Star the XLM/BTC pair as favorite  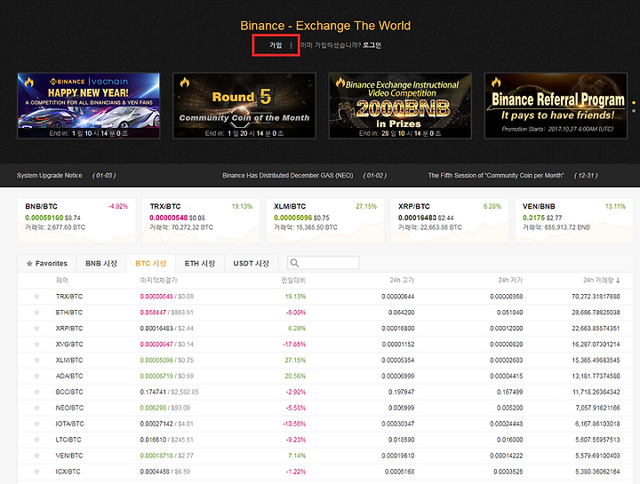pos(36,360)
